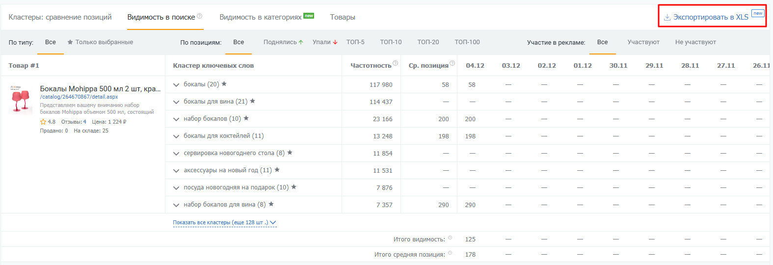Expand аксессуары на новый год (11) cluster
The image size is (773, 265).
point(176,171)
